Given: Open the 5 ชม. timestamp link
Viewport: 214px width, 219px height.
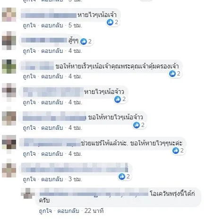Looking at the screenshot, I should click(75, 25).
